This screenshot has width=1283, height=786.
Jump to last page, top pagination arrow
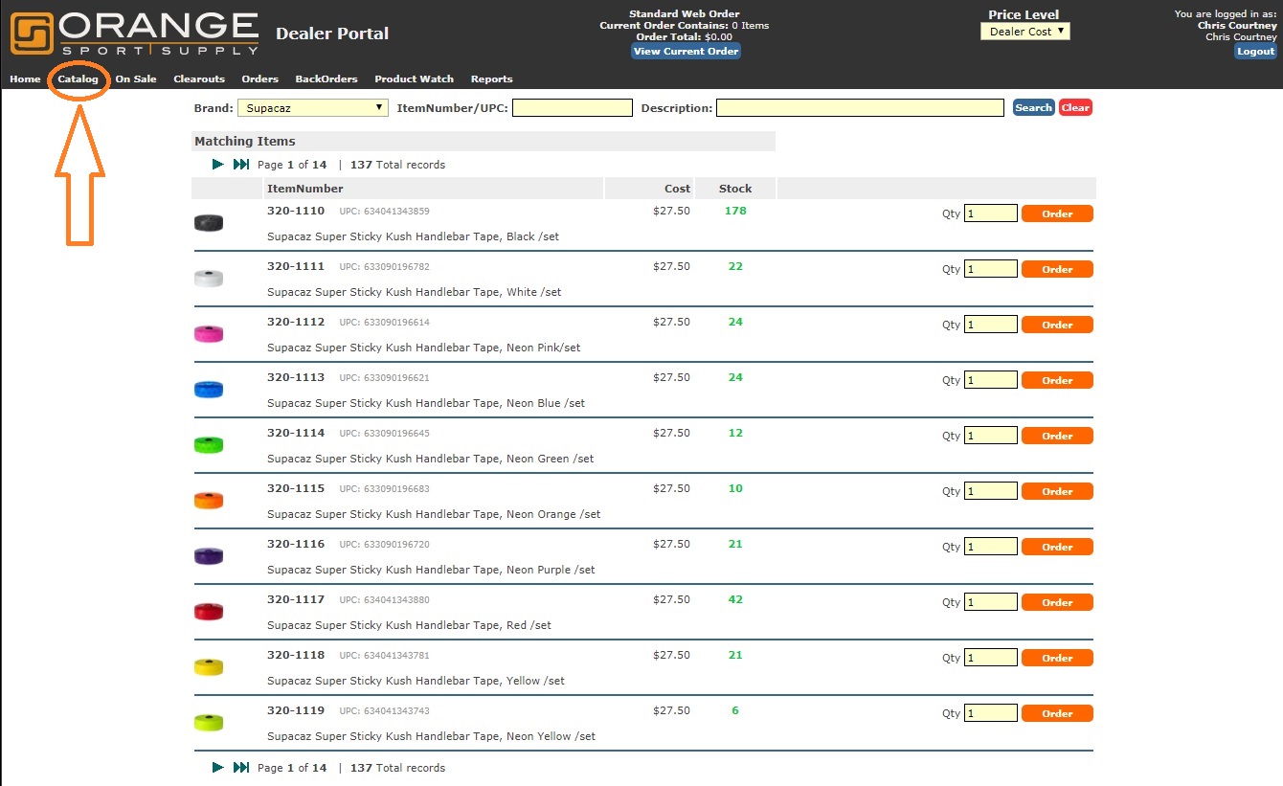(241, 165)
